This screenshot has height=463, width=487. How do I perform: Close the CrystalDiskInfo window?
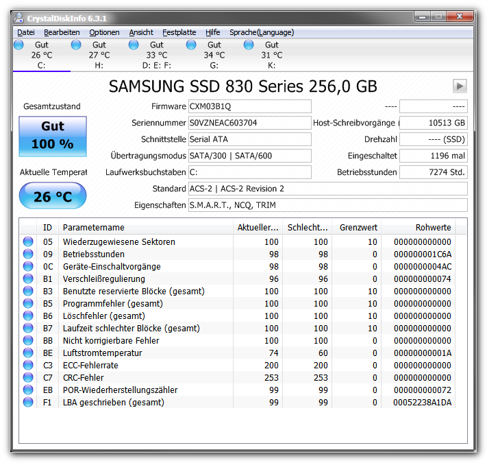[460, 16]
